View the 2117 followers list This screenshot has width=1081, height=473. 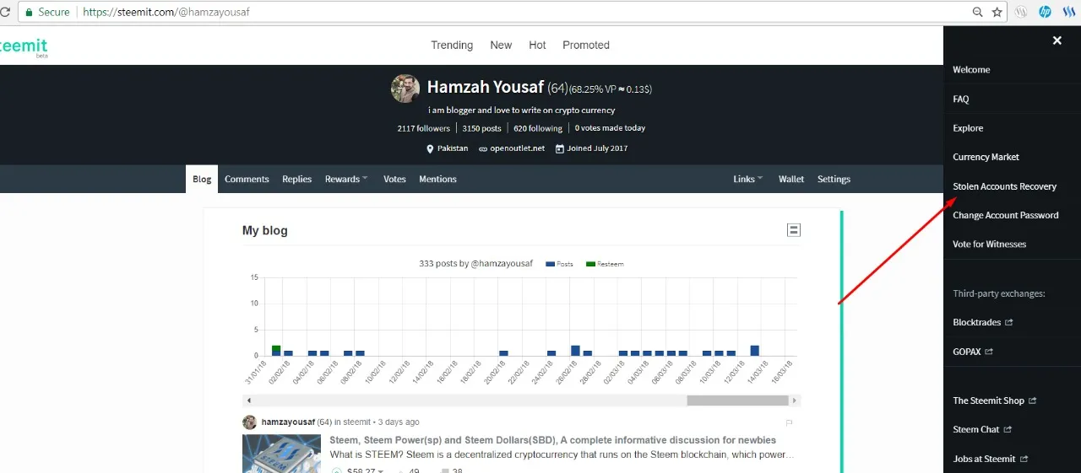point(424,128)
